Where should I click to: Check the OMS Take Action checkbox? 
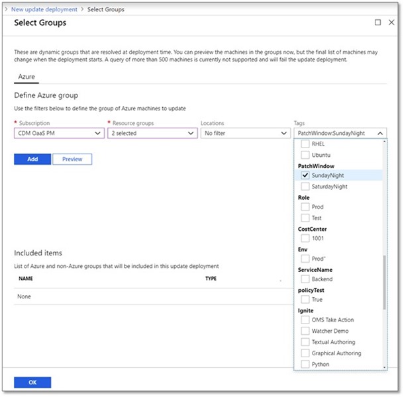tap(305, 320)
